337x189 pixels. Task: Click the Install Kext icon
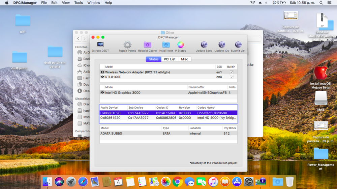pos(166,45)
